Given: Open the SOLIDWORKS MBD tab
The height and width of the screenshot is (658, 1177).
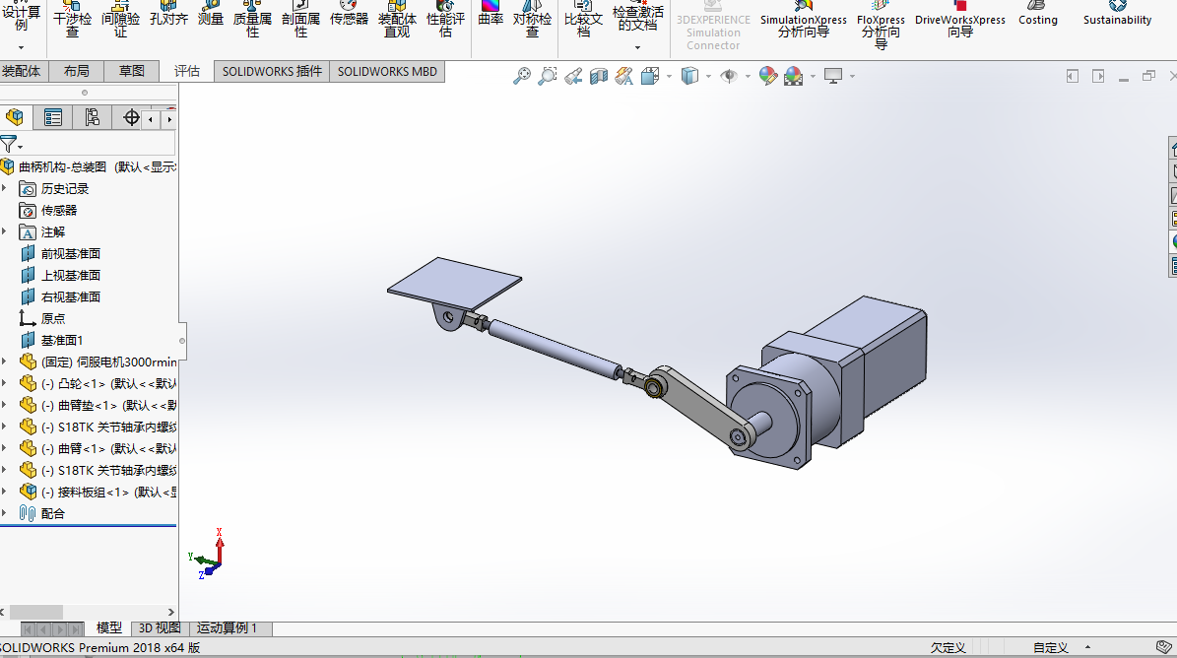Looking at the screenshot, I should point(387,71).
